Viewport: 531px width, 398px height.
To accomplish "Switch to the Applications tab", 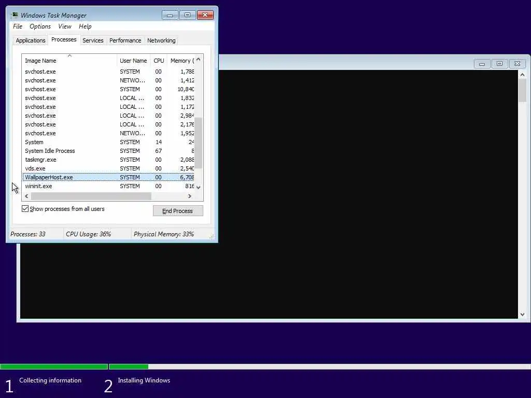I will coord(31,40).
